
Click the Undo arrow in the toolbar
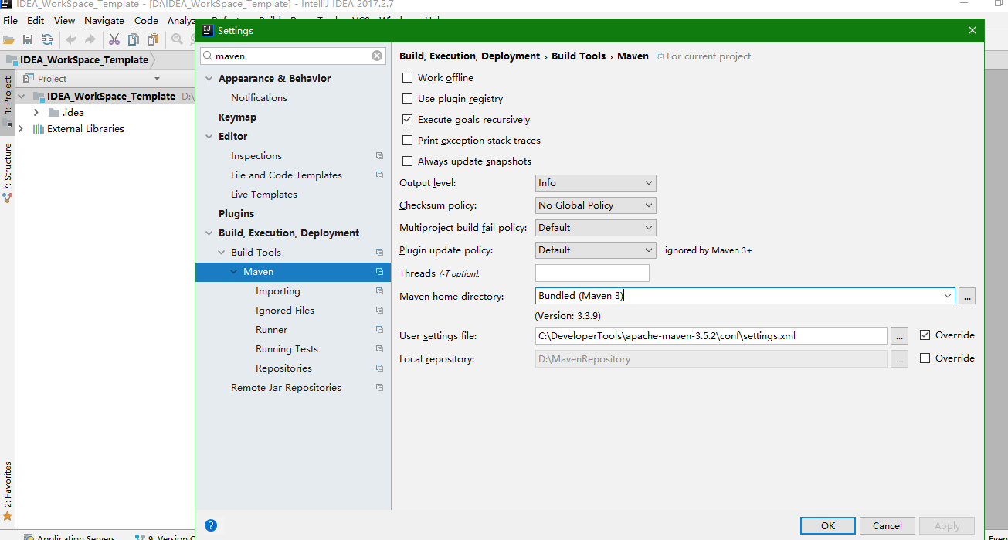point(71,39)
